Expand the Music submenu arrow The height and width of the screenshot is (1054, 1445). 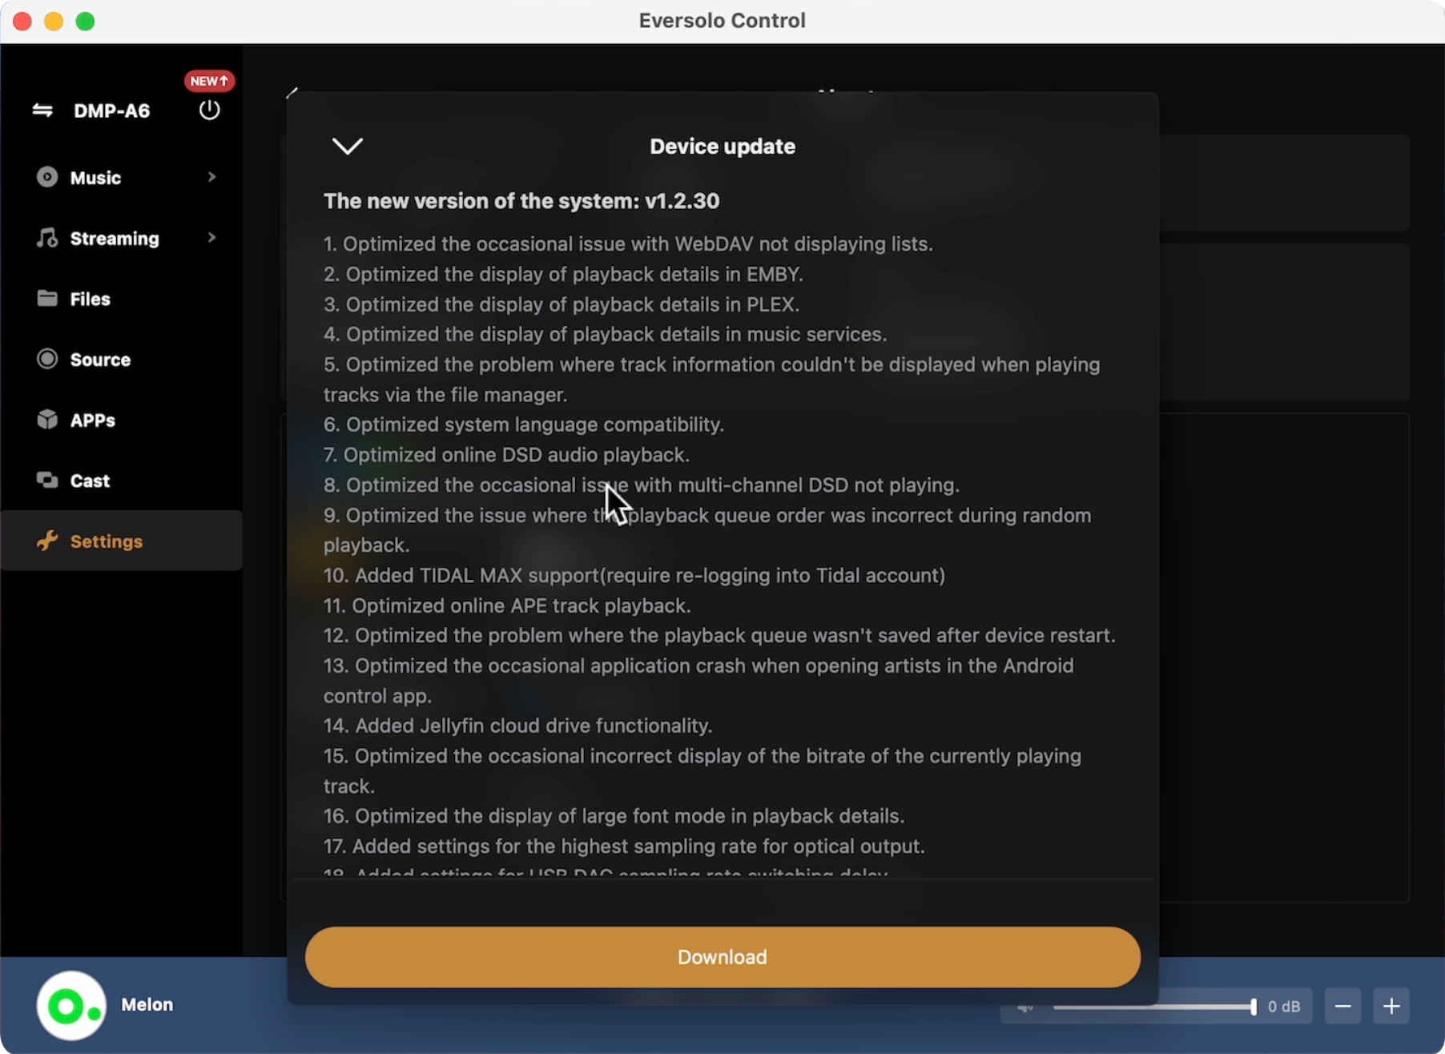tap(212, 177)
